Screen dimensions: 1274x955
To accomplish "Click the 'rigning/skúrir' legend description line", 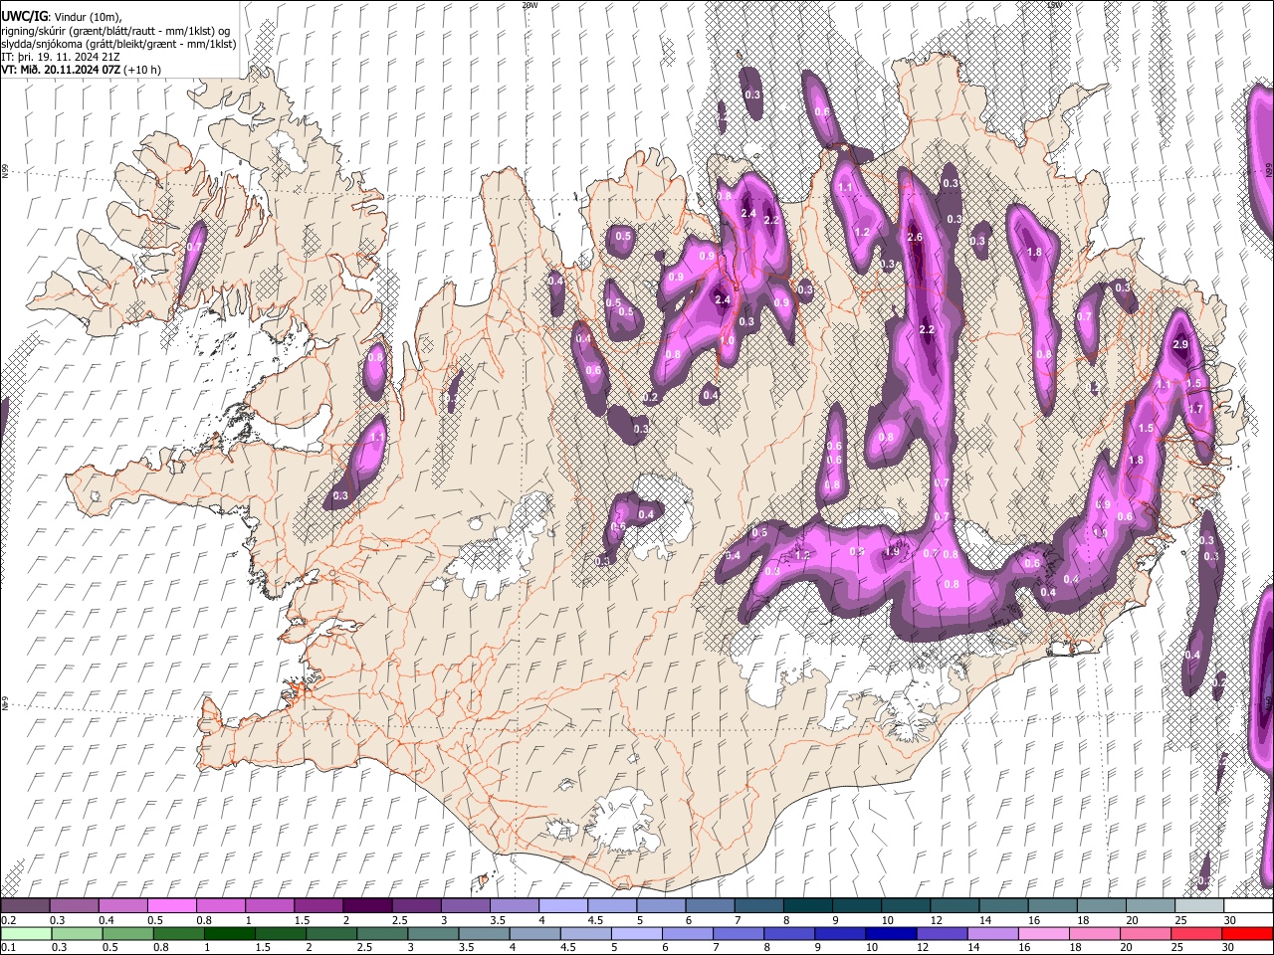I will pos(115,30).
